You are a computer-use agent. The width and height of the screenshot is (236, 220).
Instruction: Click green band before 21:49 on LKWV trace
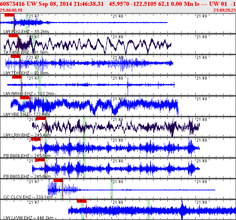pyautogui.click(x=149, y=210)
